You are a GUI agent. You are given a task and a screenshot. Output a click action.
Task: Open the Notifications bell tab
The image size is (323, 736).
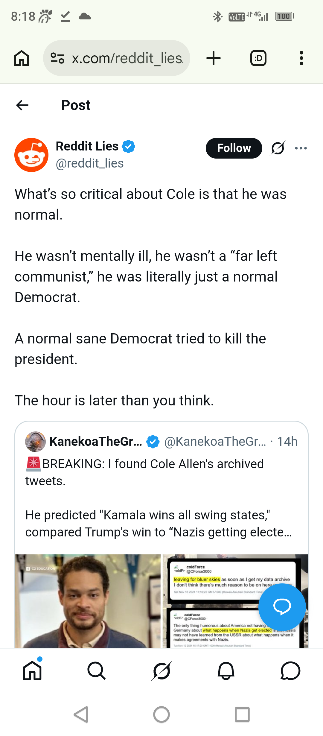click(226, 671)
